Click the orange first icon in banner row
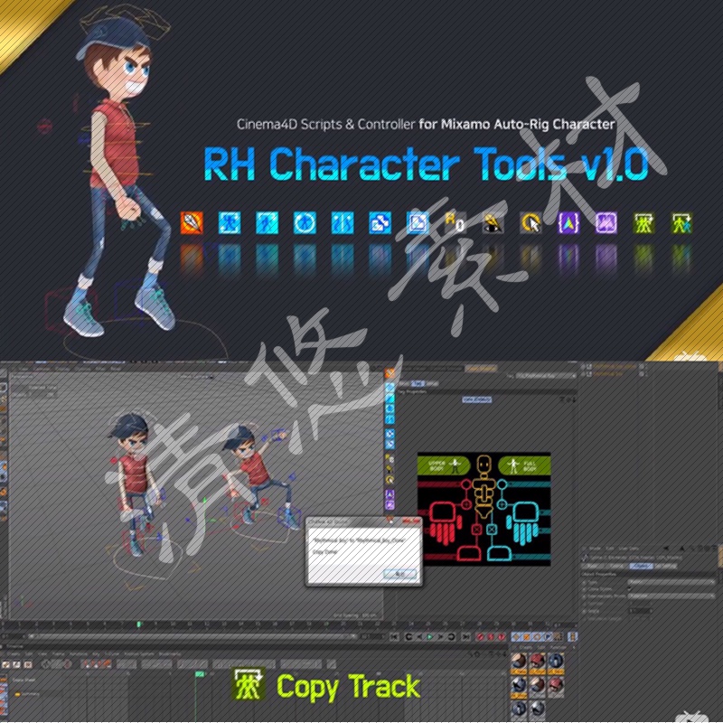This screenshot has height=723, width=723. coord(191,222)
